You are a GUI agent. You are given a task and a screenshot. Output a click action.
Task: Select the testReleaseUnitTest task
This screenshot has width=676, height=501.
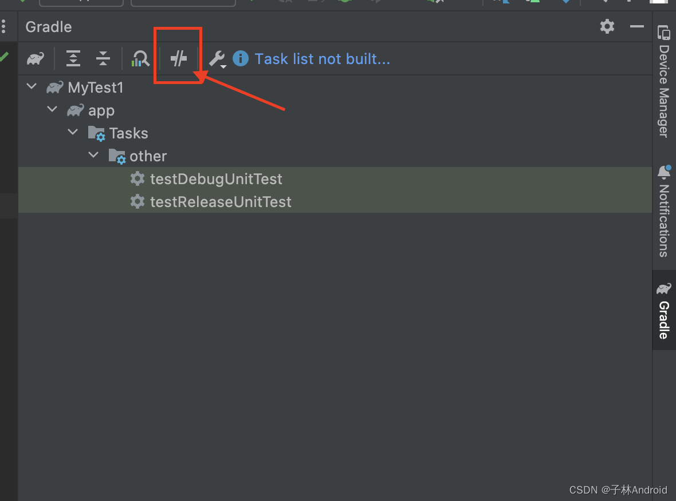point(221,202)
